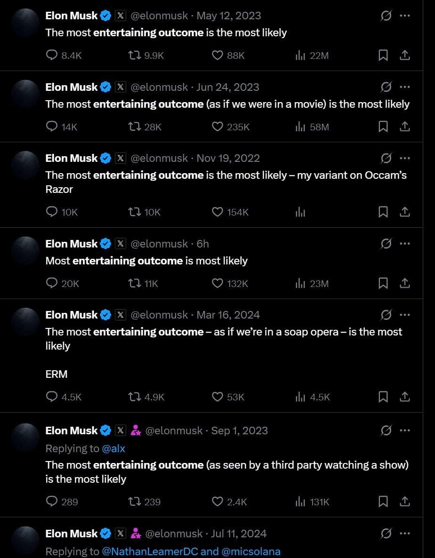435x558 pixels.
Task: Open the @NathanLeamerDC mention link
Action: pos(150,551)
